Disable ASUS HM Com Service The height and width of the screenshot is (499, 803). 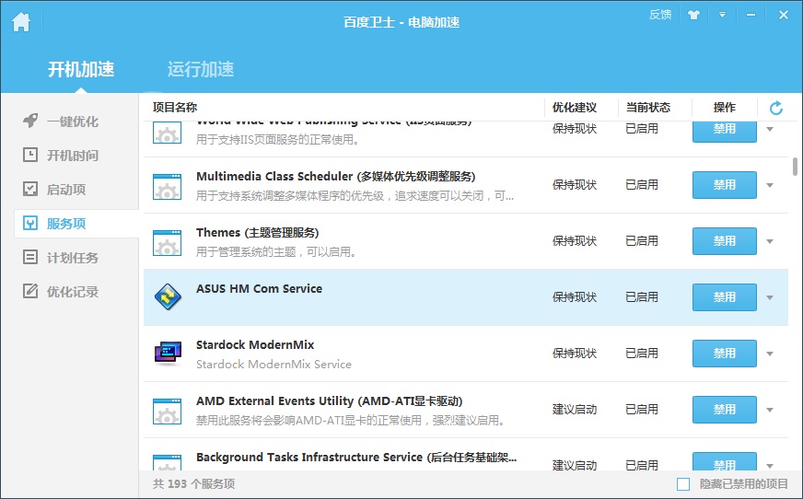tap(724, 297)
